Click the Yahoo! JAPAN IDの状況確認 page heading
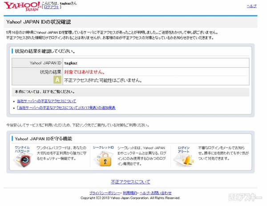 pos(38,22)
